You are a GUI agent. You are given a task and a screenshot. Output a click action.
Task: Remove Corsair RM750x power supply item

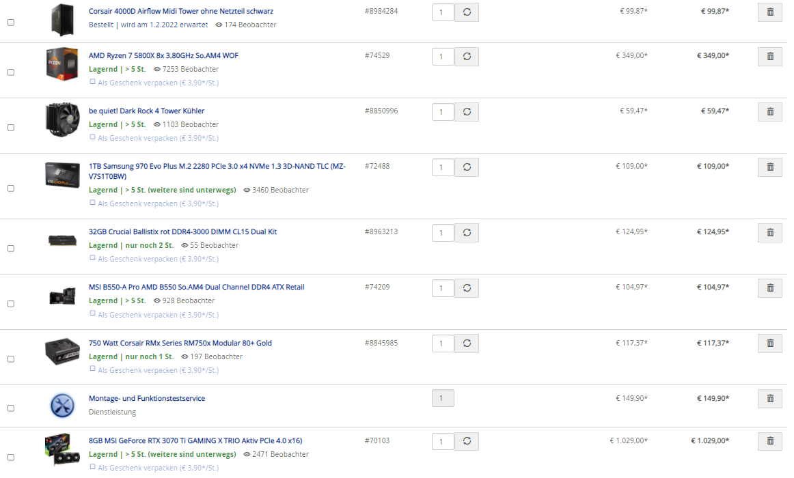(769, 343)
